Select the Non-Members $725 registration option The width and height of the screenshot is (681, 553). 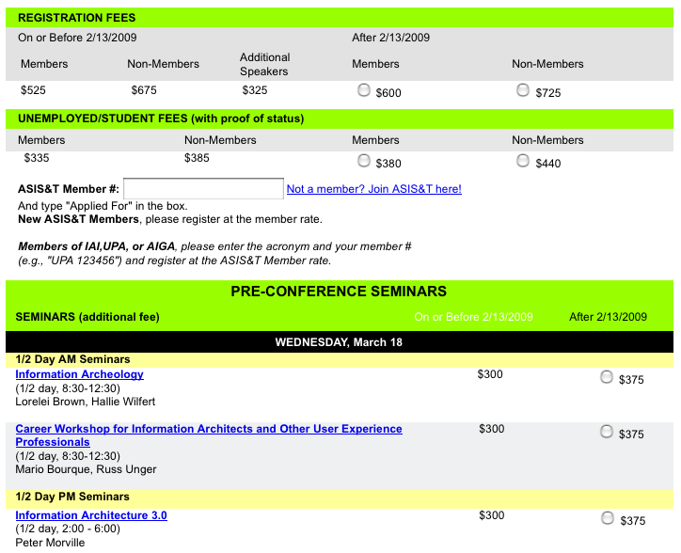coord(523,91)
